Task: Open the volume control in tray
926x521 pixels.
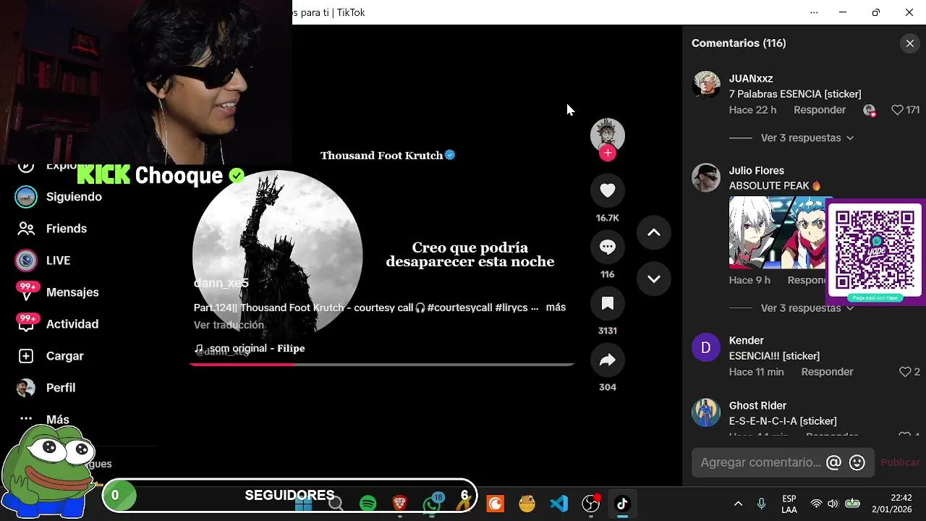Action: [833, 504]
